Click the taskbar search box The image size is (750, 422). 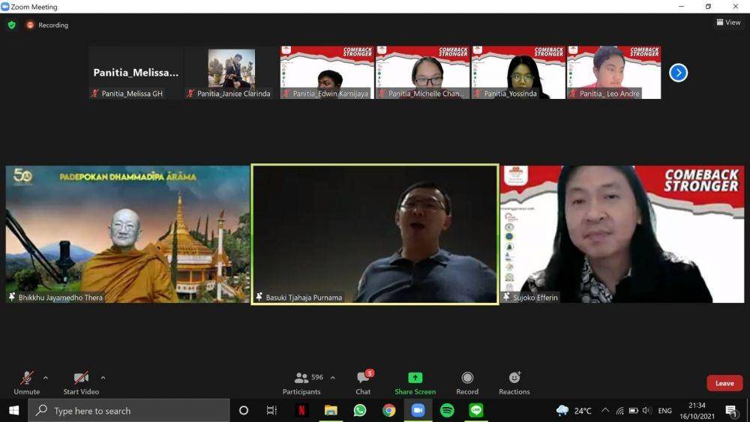click(129, 411)
